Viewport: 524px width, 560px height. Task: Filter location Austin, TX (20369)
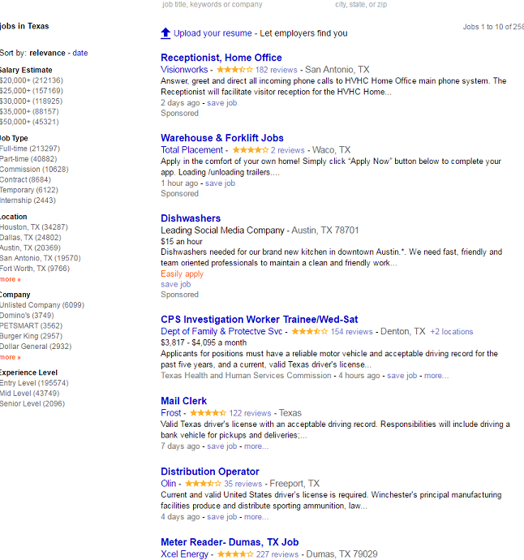[30, 248]
